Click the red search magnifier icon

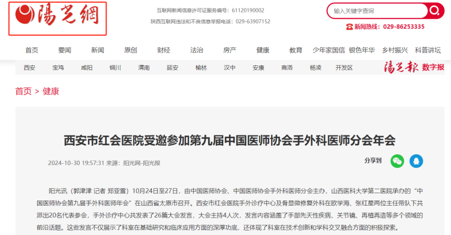[x=434, y=11]
